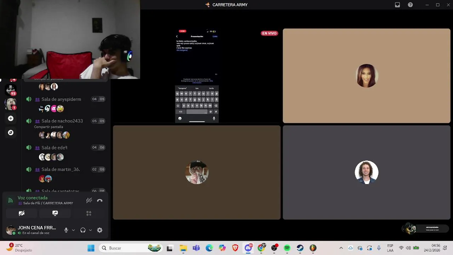Click the microphone in-use tray icon
The height and width of the screenshot is (255, 453).
(x=379, y=248)
